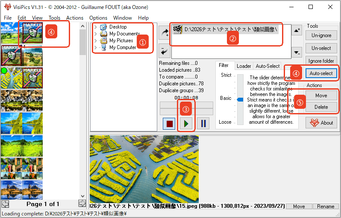Click the Desktop folder icon in tree
Image resolution: width=341 pixels, height=218 pixels.
coord(104,27)
